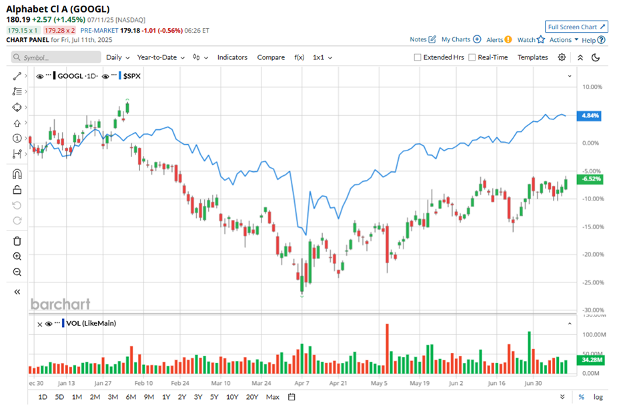The width and height of the screenshot is (627, 411).
Task: Collapse the drawing tools sidebar
Action: pyautogui.click(x=17, y=292)
